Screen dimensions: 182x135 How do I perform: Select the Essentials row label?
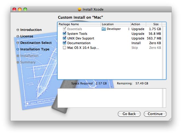(x=75, y=29)
